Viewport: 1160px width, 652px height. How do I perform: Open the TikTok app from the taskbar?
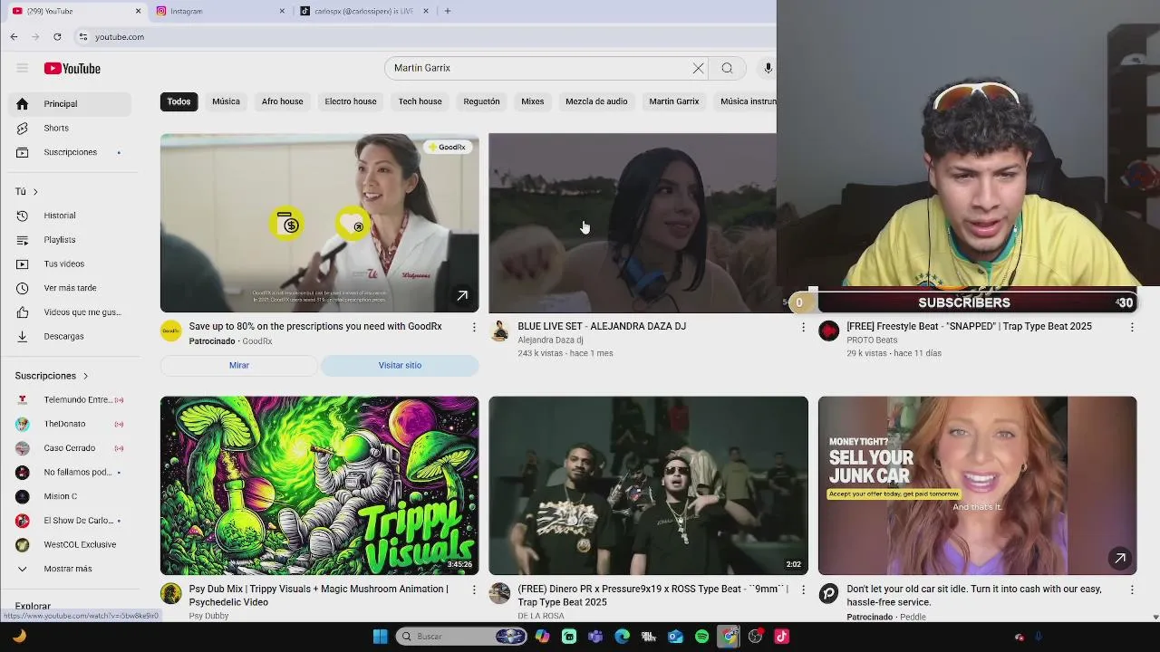point(781,637)
